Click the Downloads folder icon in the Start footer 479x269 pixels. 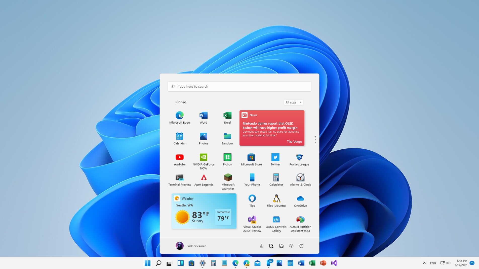(x=261, y=246)
